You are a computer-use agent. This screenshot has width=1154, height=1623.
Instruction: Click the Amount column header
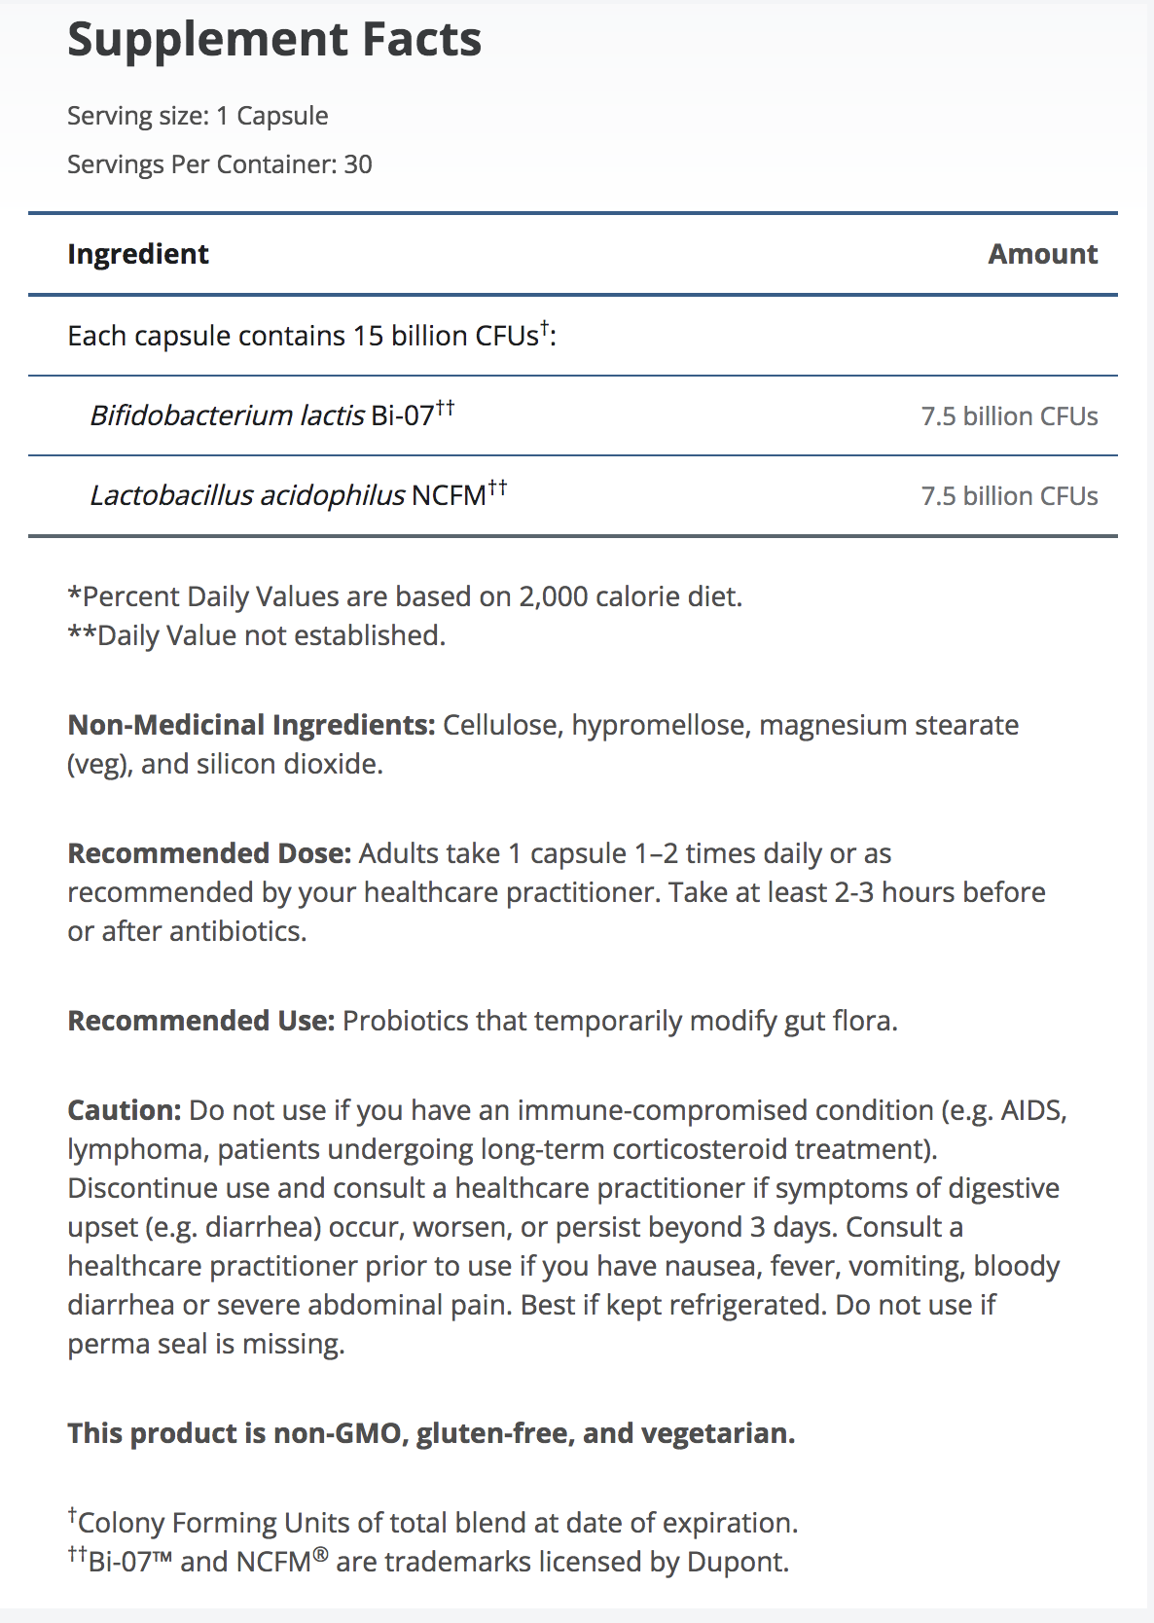pos(1042,254)
